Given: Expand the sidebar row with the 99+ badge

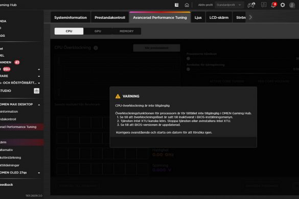Looking at the screenshot, I should 39,69.
